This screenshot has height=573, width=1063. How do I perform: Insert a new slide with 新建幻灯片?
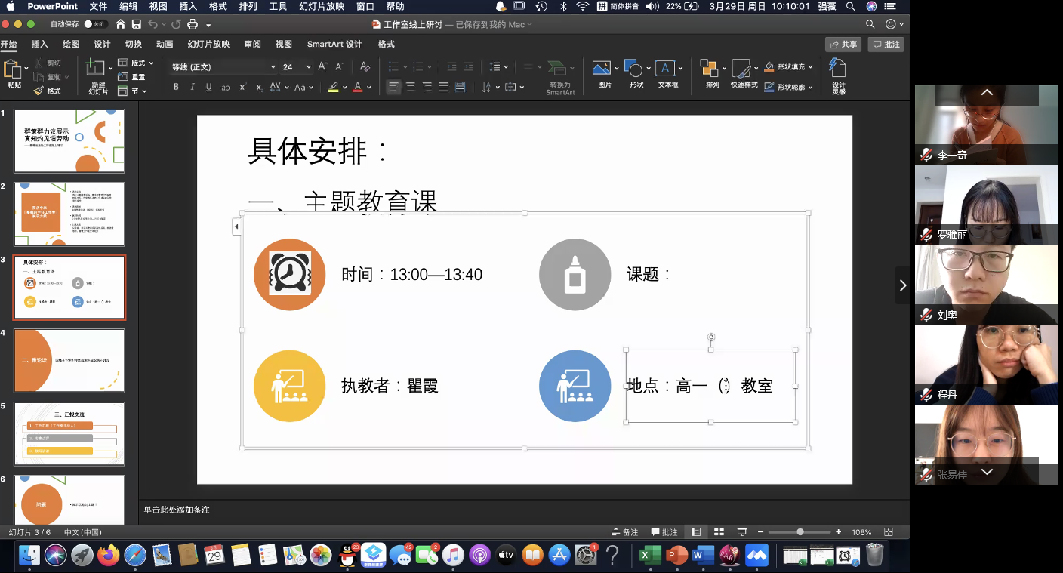tap(97, 77)
